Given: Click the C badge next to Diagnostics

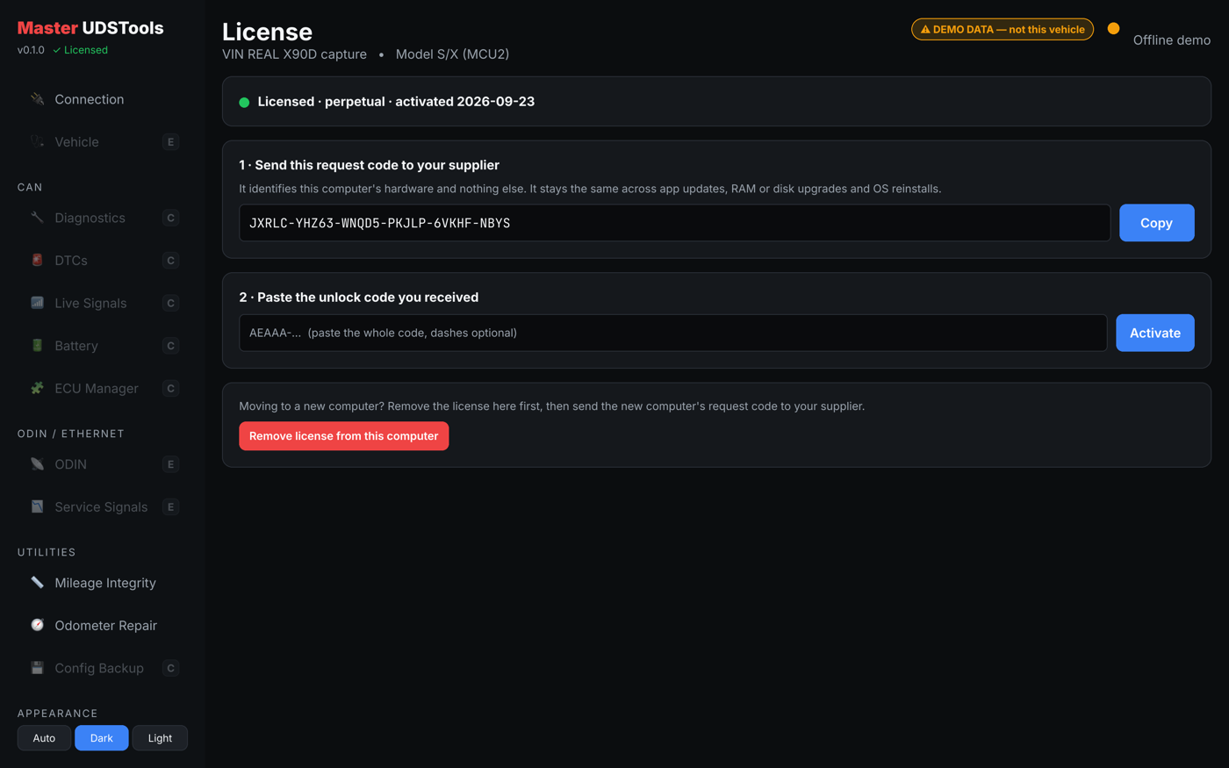Looking at the screenshot, I should pos(170,218).
